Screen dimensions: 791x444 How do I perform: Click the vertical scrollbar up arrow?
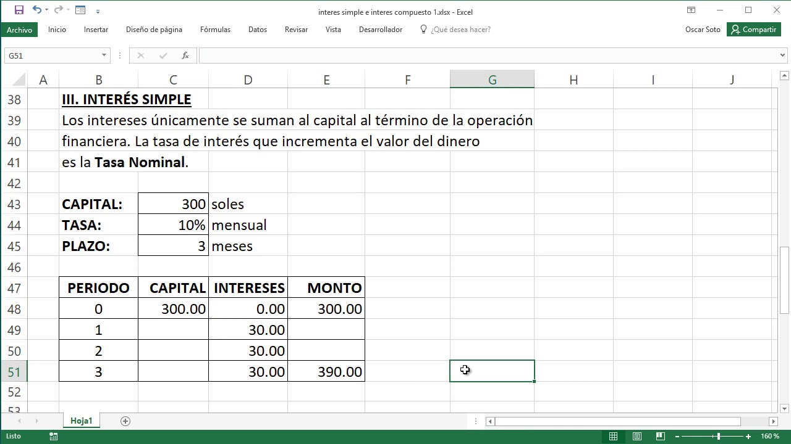(784, 76)
